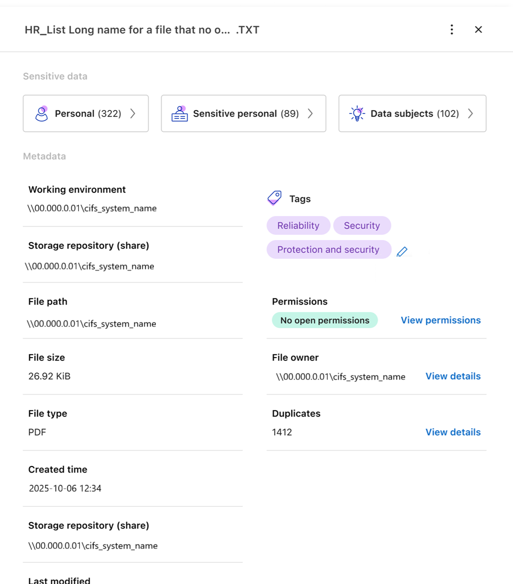Click the Personal data person icon
This screenshot has height=584, width=513.
click(41, 113)
